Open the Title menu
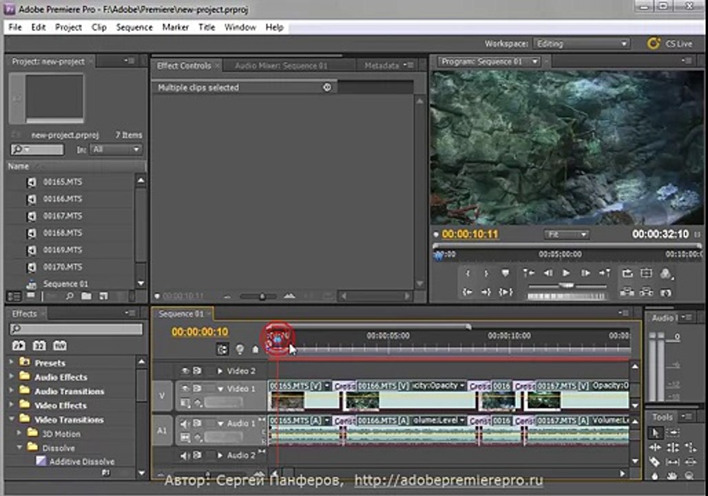Screen dimensions: 708x496 tap(207, 27)
